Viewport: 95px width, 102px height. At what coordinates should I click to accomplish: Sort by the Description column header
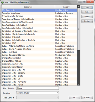click(x=28, y=7)
